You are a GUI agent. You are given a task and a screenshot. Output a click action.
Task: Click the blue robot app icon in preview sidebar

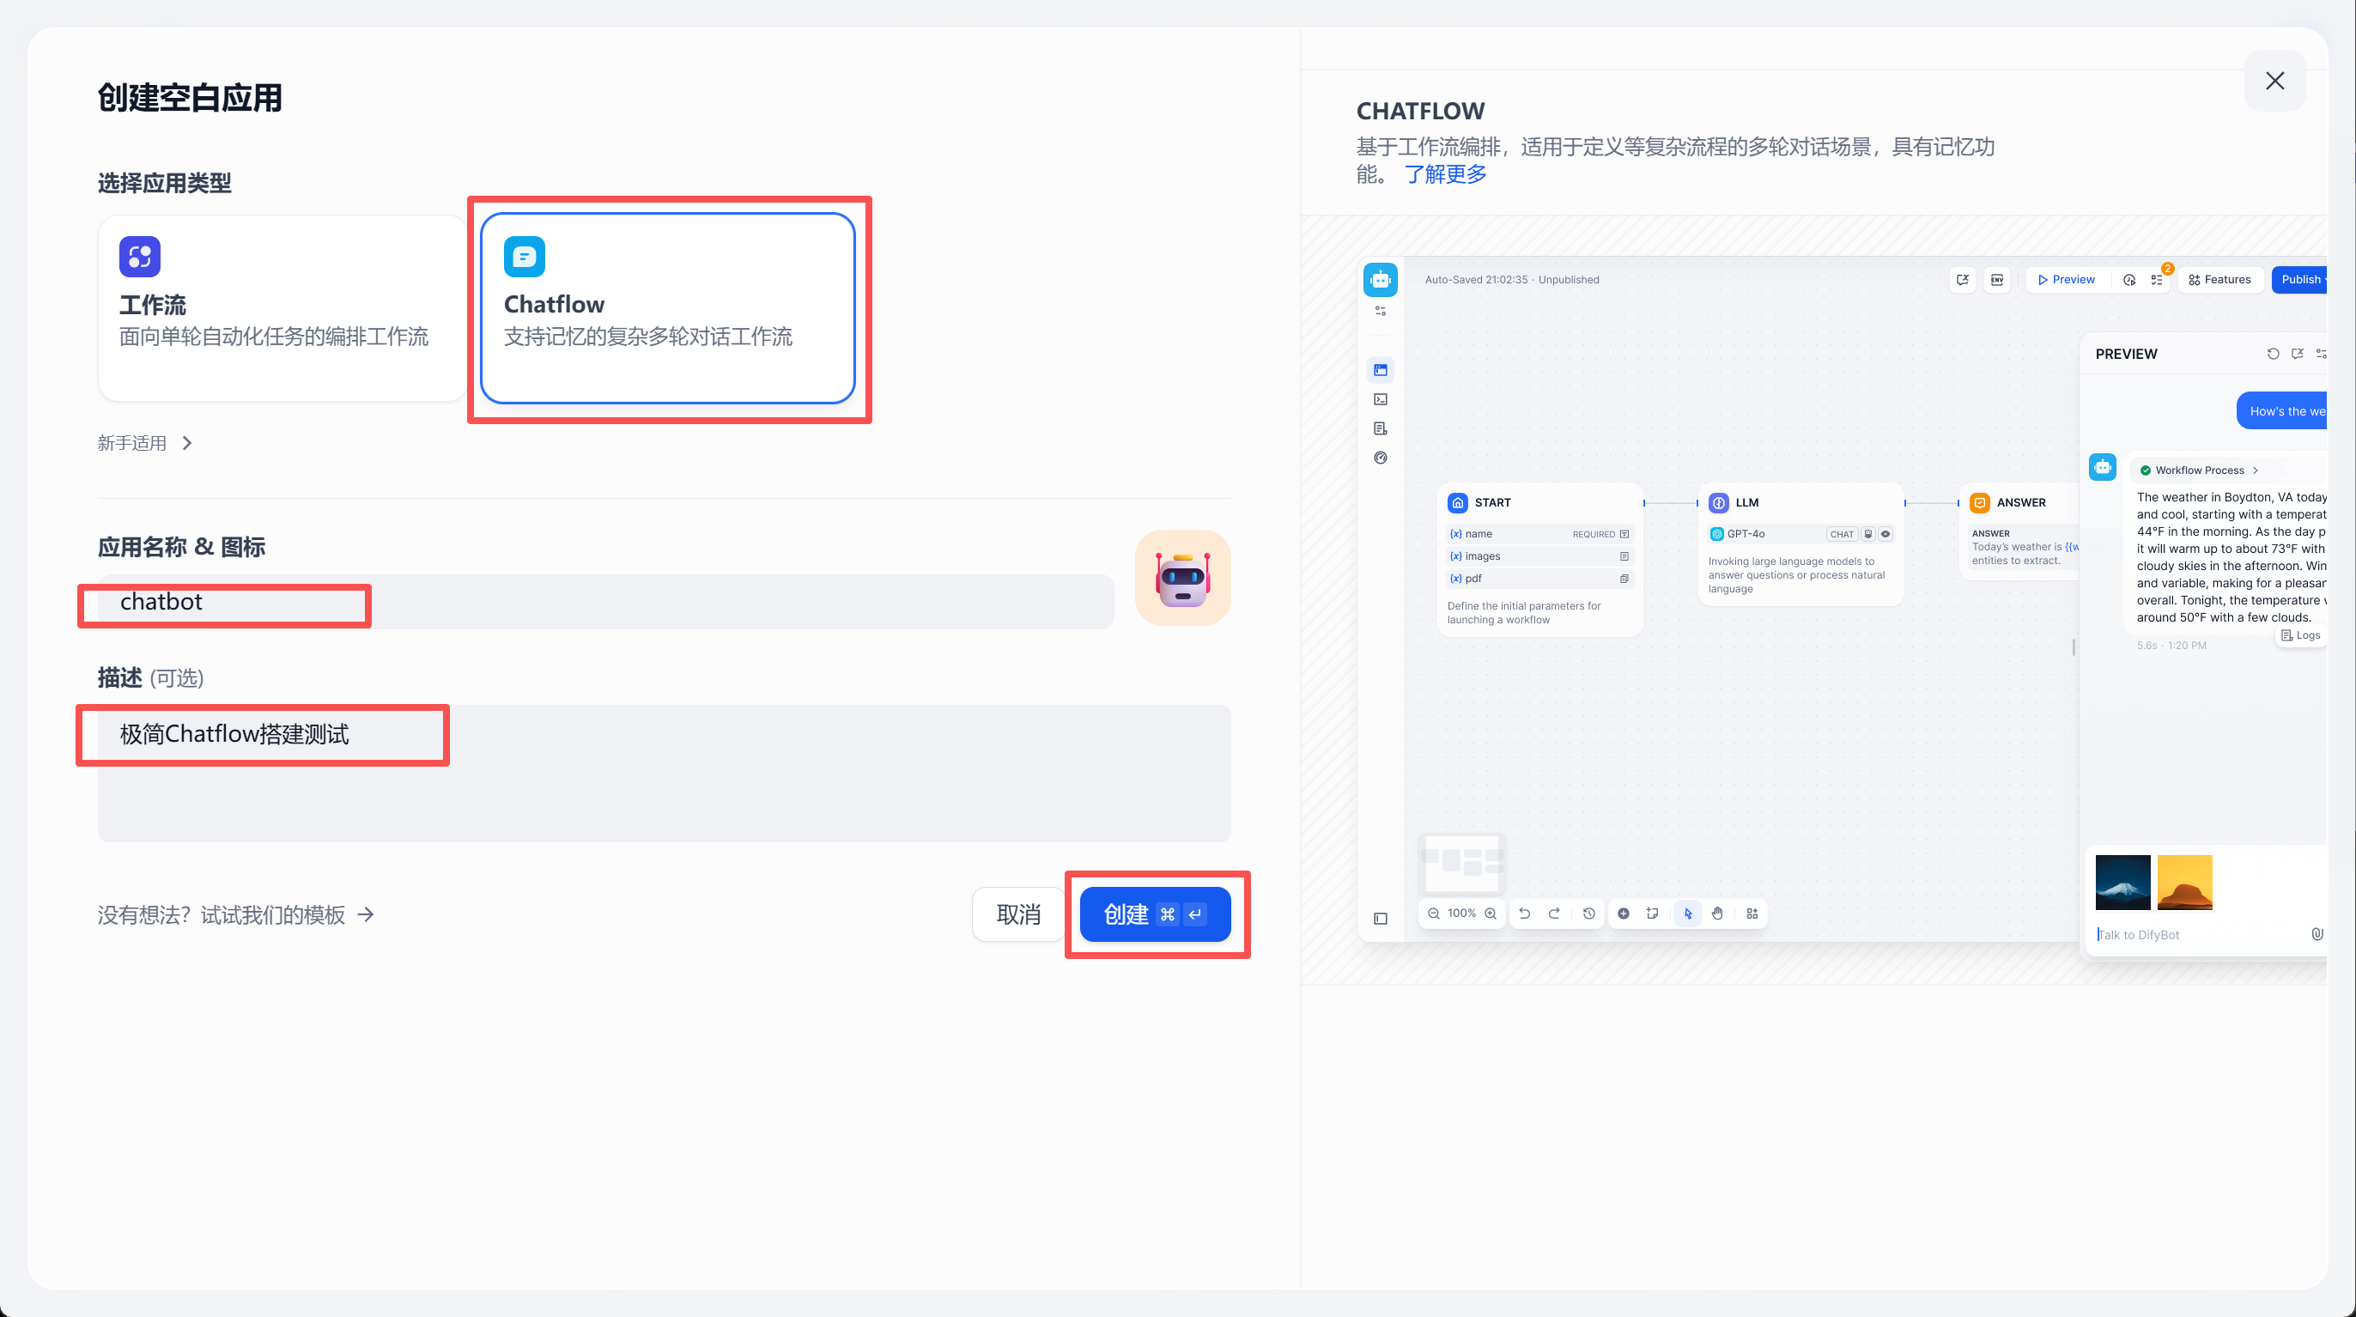click(1380, 280)
